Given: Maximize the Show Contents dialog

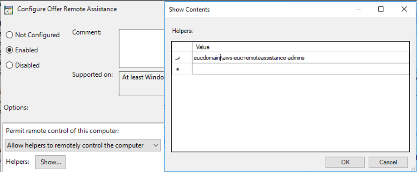Looking at the screenshot, I should tap(381, 10).
